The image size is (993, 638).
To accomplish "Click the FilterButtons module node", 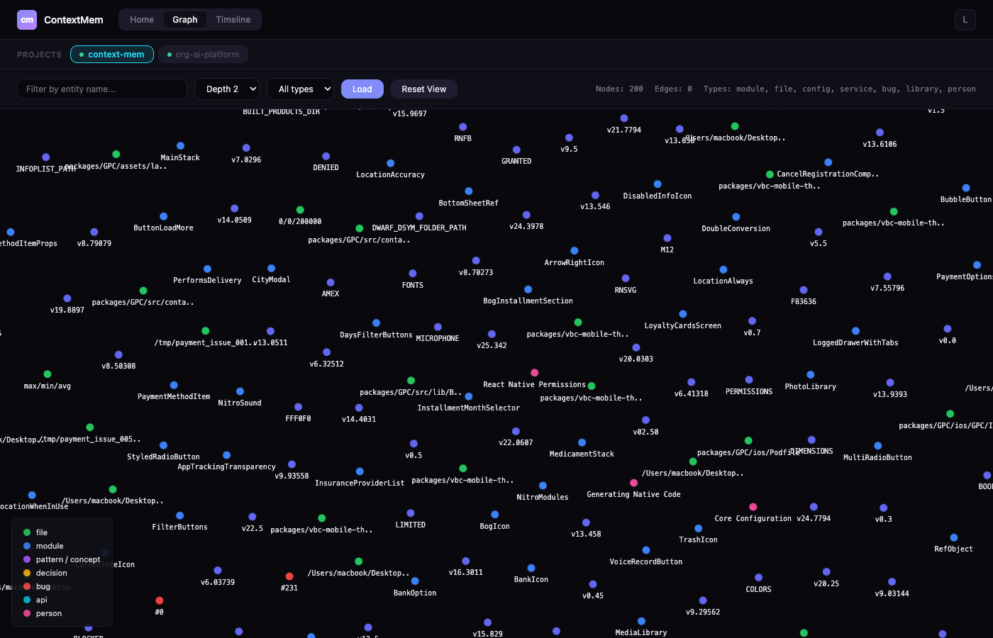I will [x=179, y=515].
